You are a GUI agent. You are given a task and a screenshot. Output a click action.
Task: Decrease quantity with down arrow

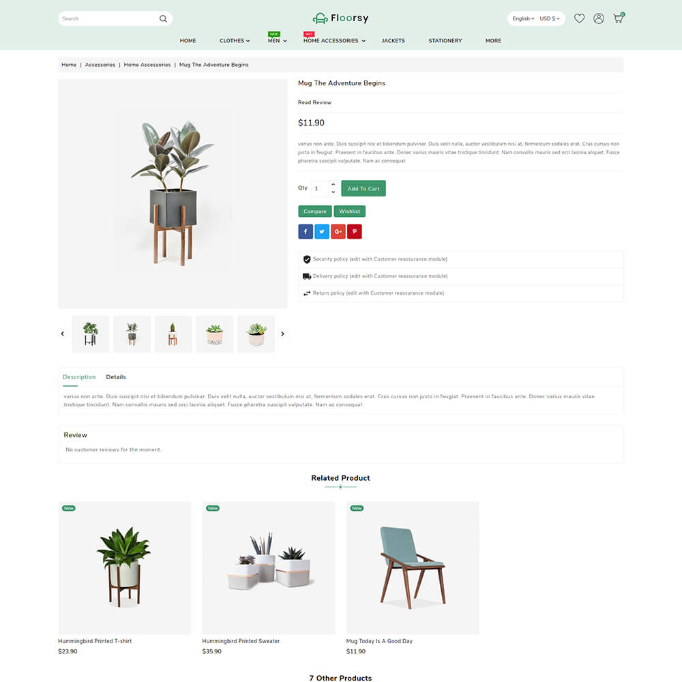[333, 192]
